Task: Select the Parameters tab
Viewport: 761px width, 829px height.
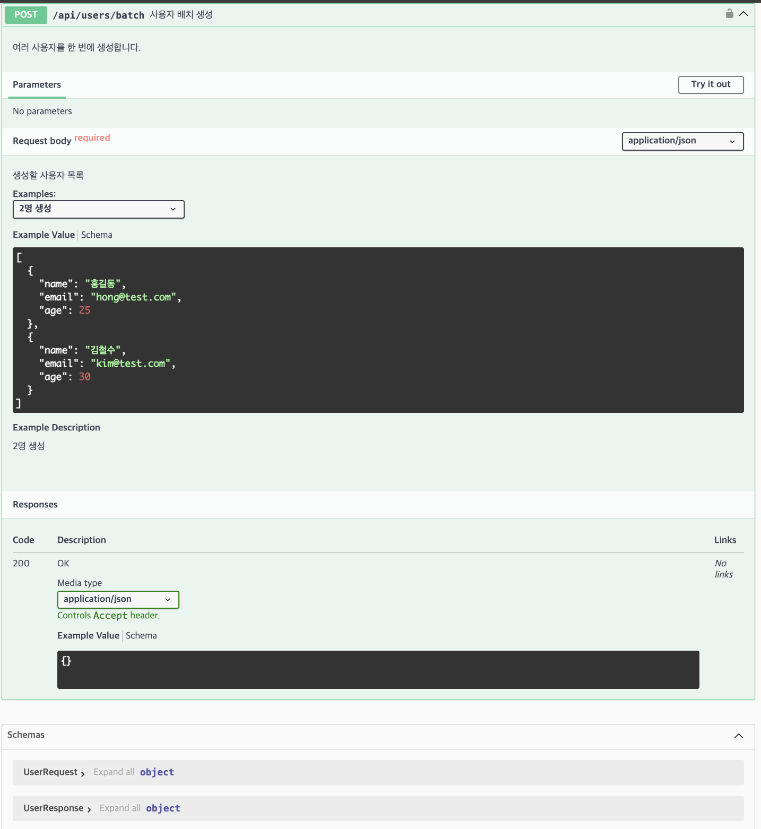Action: point(37,84)
